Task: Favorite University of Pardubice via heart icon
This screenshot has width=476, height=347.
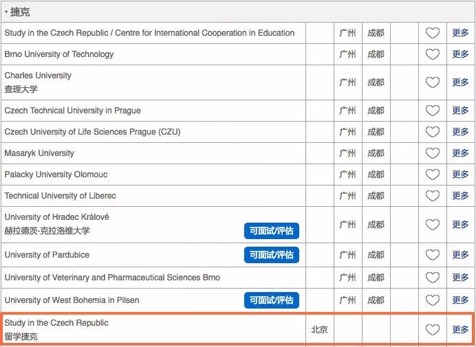Action: (432, 255)
